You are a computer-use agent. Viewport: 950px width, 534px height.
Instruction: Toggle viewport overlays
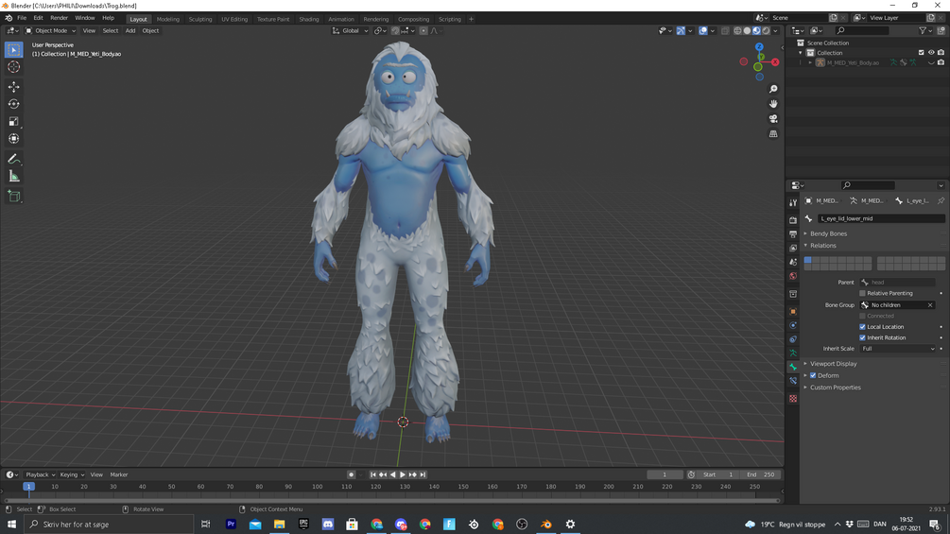pyautogui.click(x=702, y=31)
